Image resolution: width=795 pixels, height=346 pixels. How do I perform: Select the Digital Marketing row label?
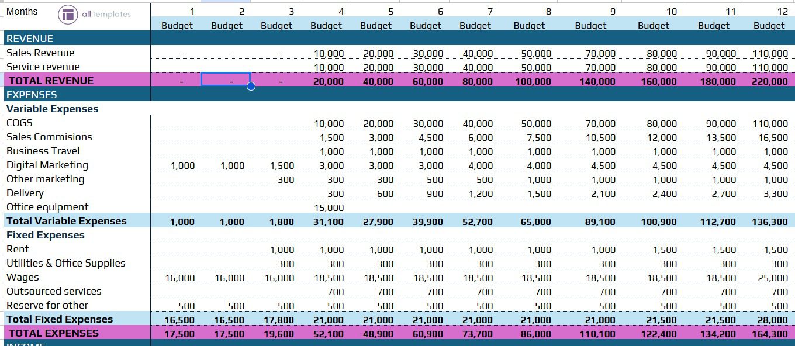coord(47,165)
